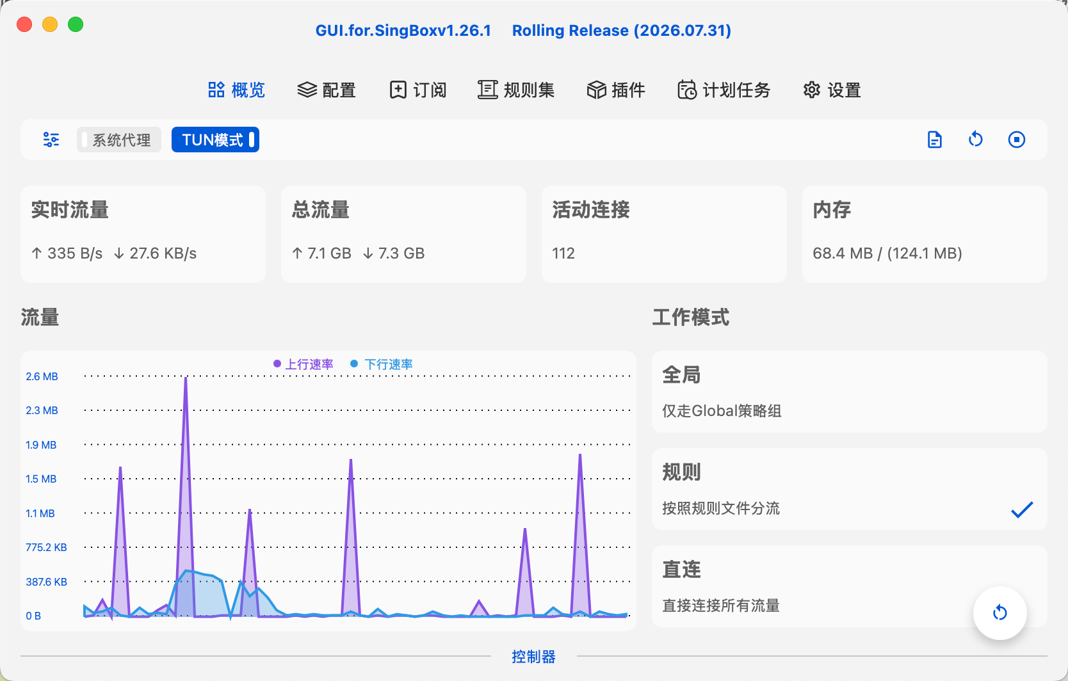1068x681 pixels.
Task: Click the Rolling Release version link
Action: [622, 31]
